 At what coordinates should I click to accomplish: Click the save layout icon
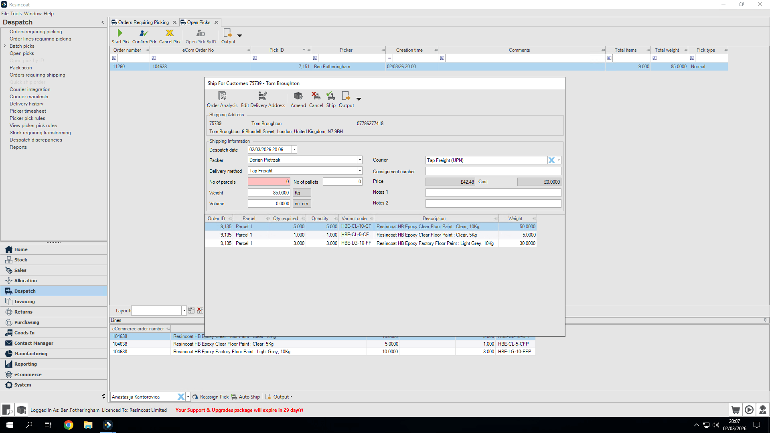[x=191, y=310]
